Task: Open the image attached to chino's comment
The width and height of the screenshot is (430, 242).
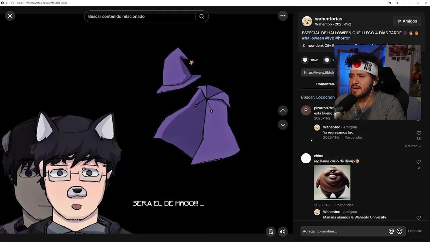Action: (332, 183)
